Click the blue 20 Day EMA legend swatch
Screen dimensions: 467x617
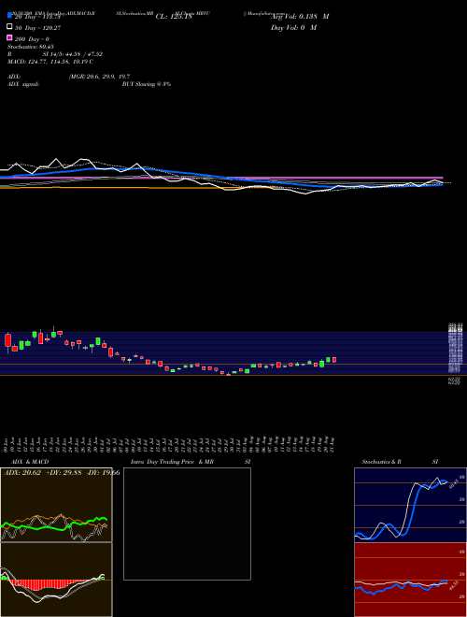(9, 15)
